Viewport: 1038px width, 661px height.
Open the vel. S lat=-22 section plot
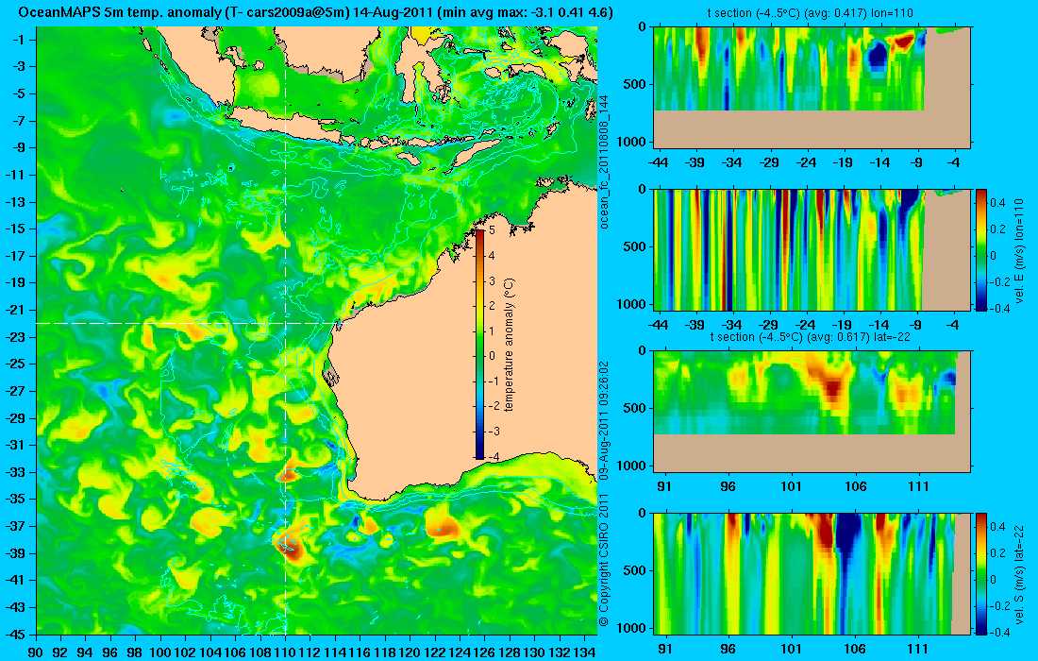point(812,573)
